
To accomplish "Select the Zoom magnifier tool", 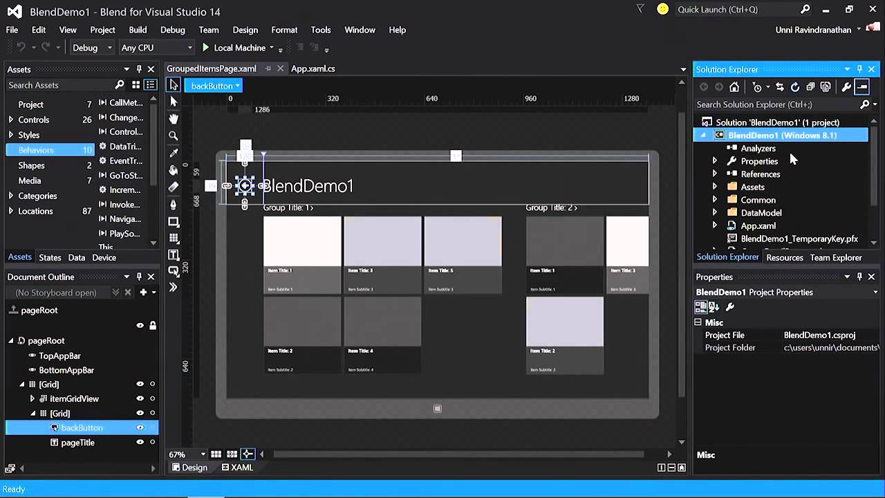I will coord(174,136).
